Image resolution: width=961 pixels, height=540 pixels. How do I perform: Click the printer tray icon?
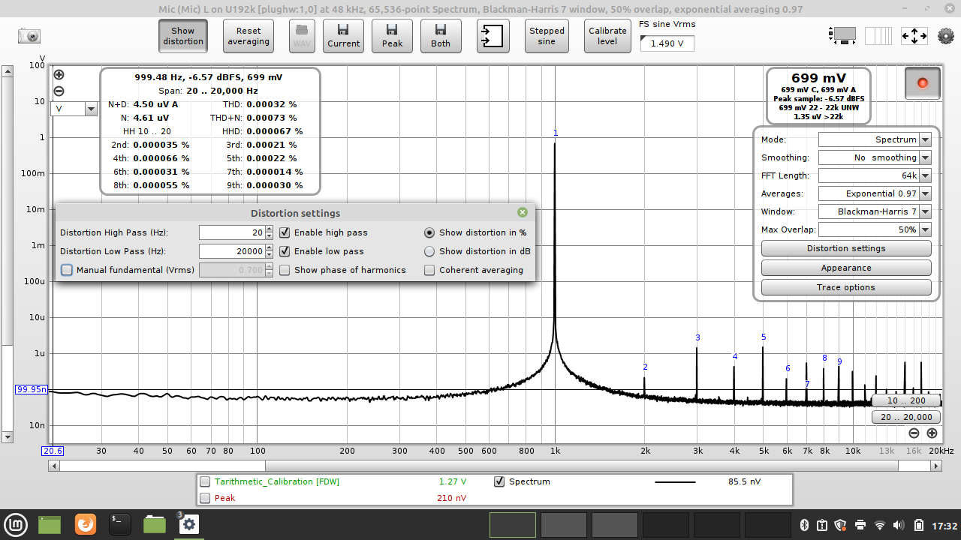click(x=860, y=525)
